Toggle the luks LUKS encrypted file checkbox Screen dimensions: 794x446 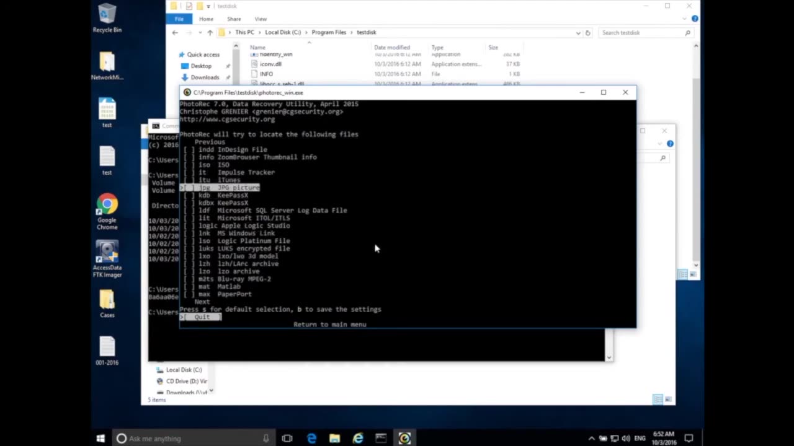point(189,248)
